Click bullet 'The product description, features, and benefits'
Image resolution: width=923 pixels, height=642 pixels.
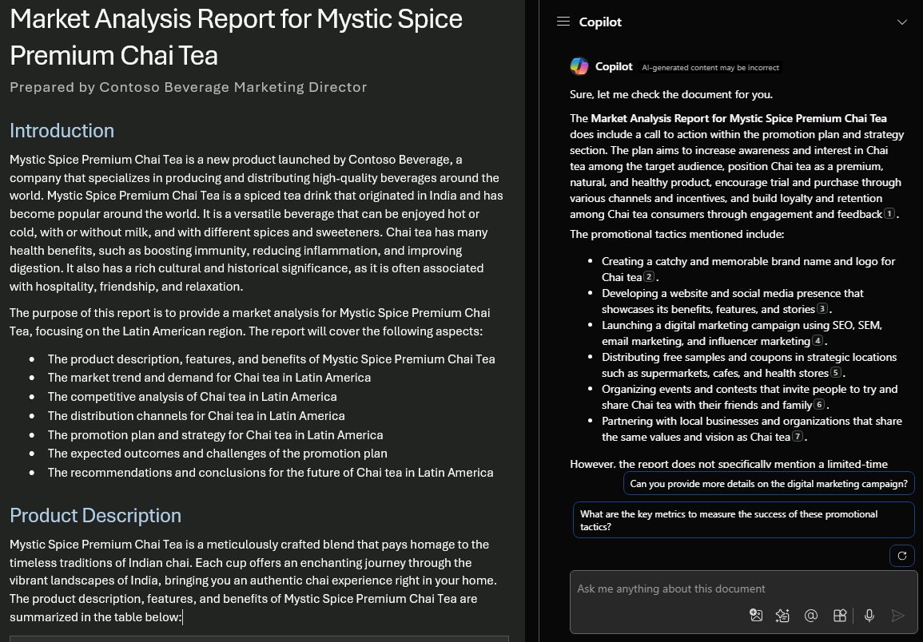272,359
